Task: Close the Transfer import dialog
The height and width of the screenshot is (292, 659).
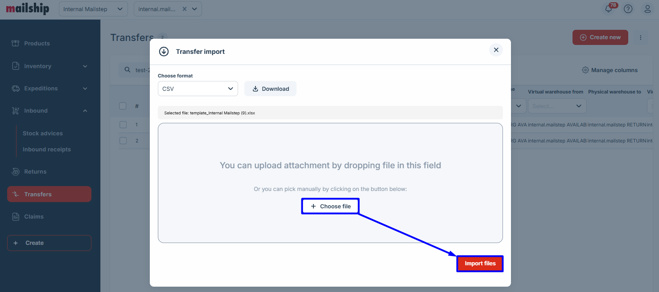Action: 496,50
